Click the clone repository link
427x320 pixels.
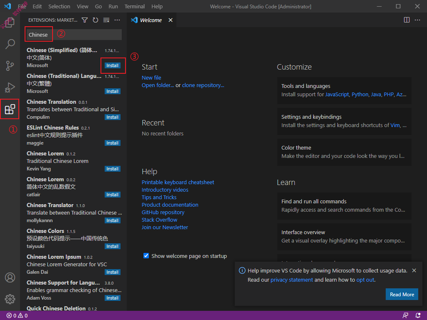[x=203, y=85]
